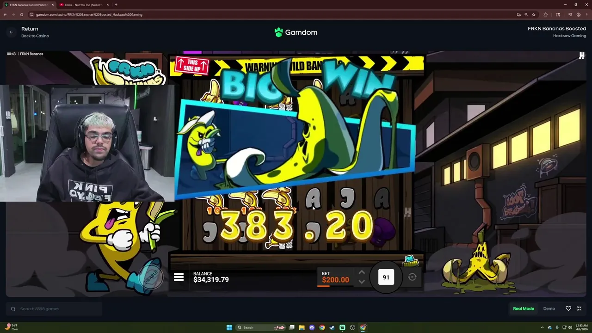The width and height of the screenshot is (592, 333).
Task: Open the browser extensions puzzle icon
Action: coord(545,14)
